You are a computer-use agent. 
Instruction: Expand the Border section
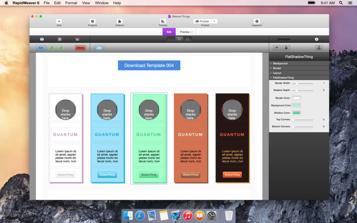click(299, 68)
